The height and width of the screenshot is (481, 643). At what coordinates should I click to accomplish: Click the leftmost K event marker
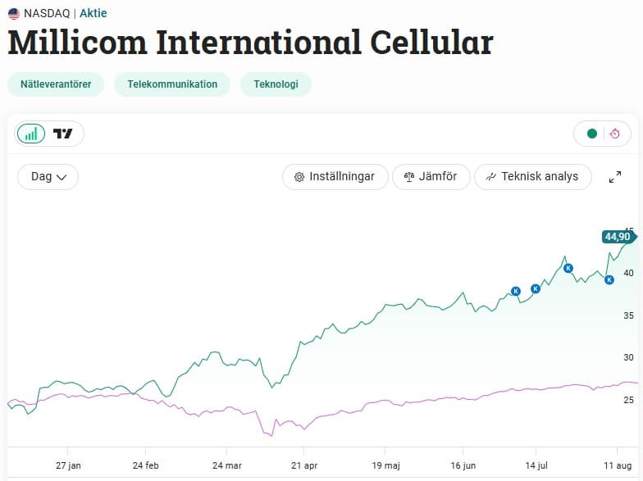click(x=516, y=291)
